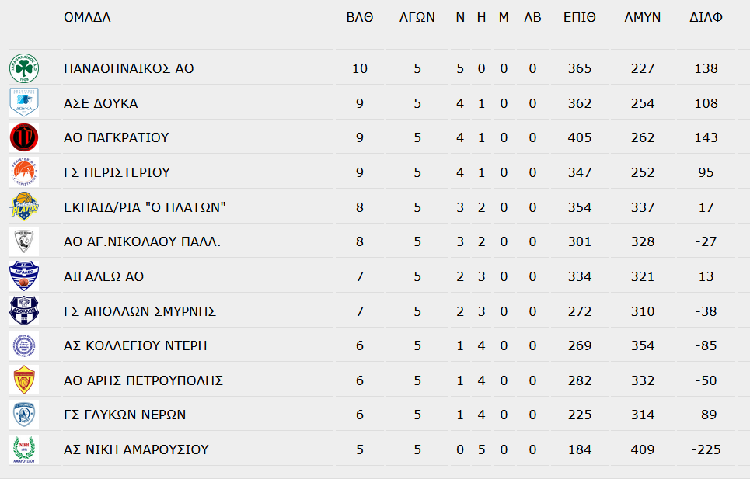Click the ΑΟ ΠΑΓΚΡΑΤΙΟΥ red-black logo
The height and width of the screenshot is (479, 750).
[24, 137]
